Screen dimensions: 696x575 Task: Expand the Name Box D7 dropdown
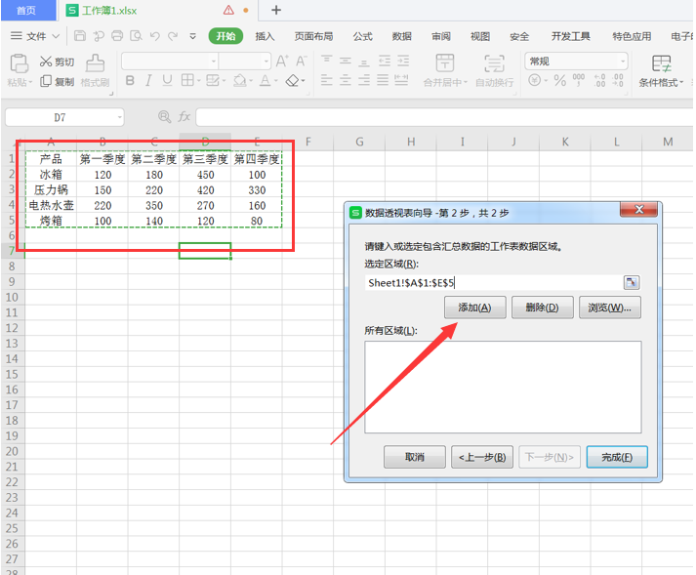(119, 117)
